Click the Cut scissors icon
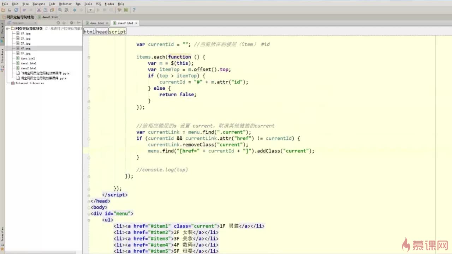Screen dimensions: 452x254 39,10
